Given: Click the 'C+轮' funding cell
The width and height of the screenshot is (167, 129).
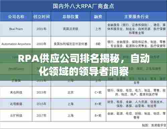Looking at the screenshot, I should [98, 92].
